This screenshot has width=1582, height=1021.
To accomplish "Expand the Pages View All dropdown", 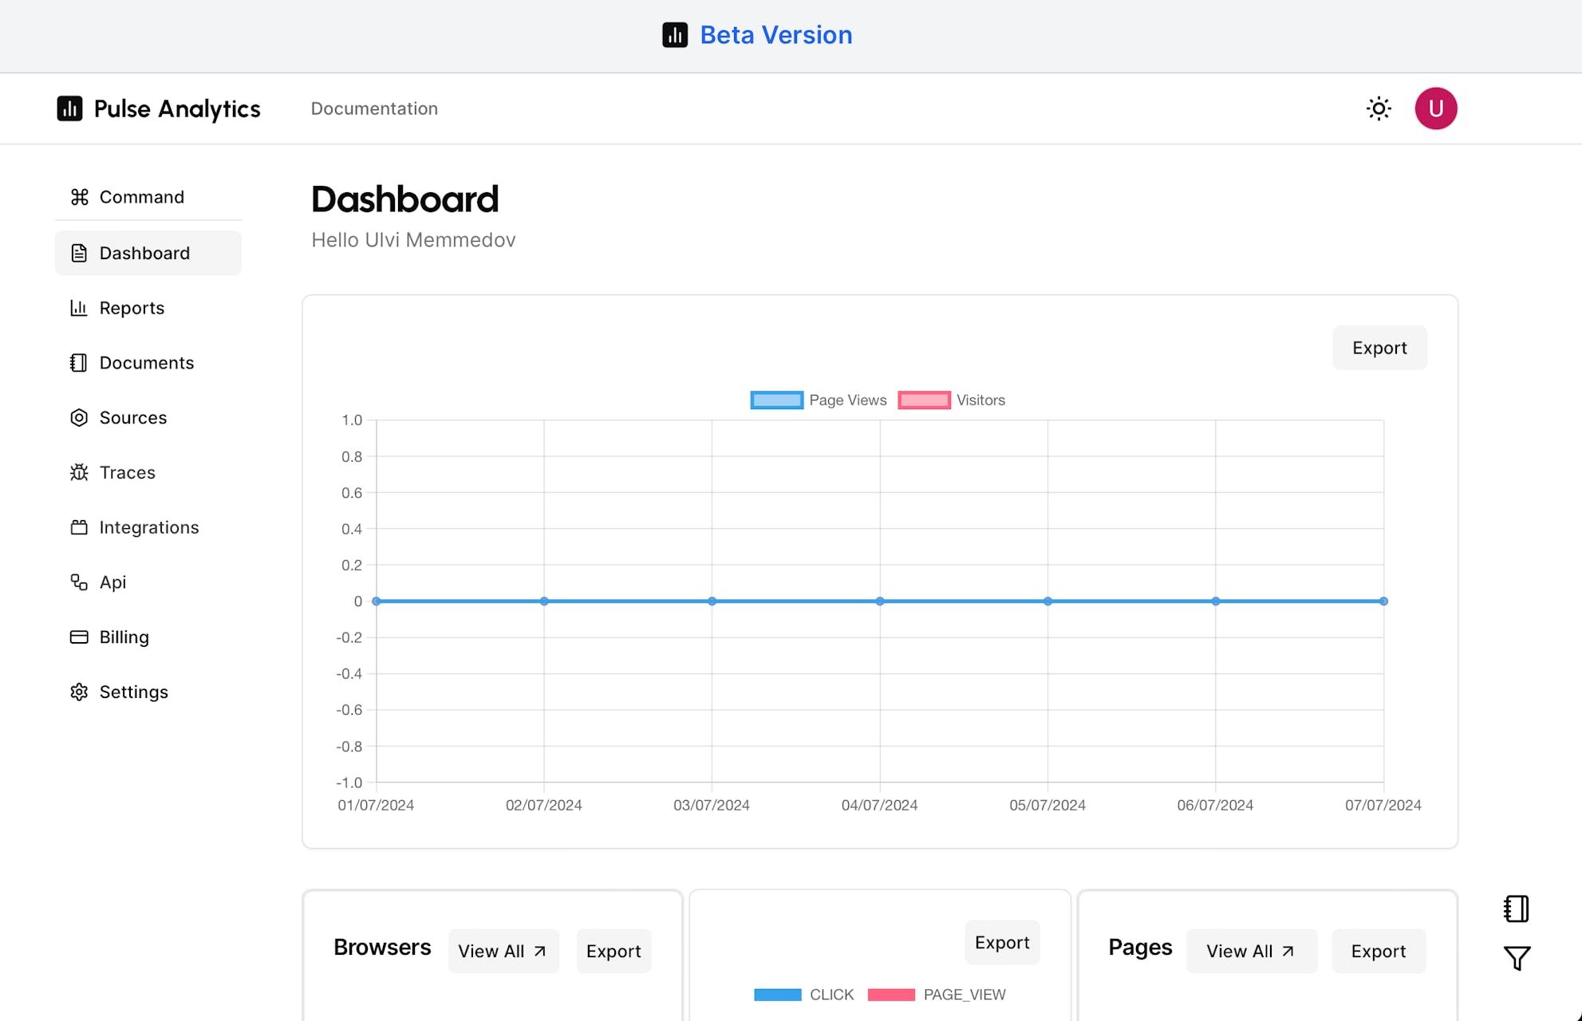I will coord(1250,949).
